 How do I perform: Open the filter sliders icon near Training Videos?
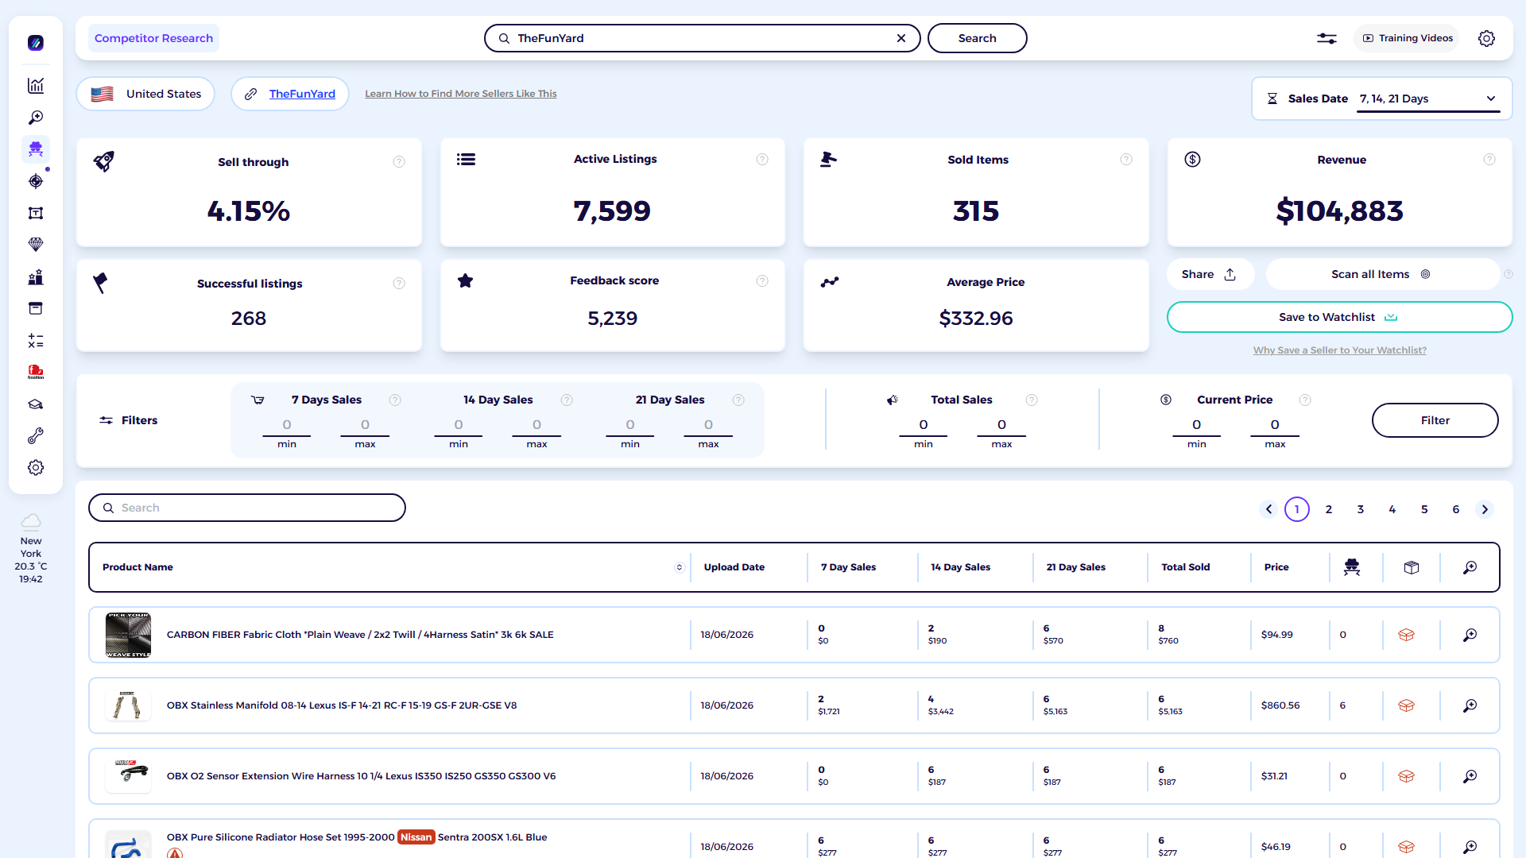click(x=1327, y=38)
